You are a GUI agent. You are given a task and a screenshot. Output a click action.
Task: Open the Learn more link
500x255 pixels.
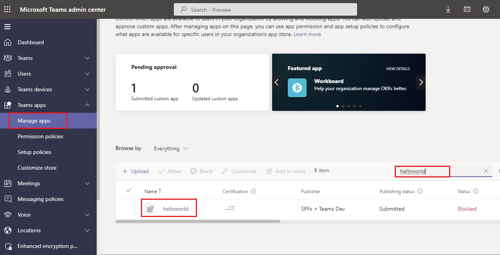click(307, 34)
